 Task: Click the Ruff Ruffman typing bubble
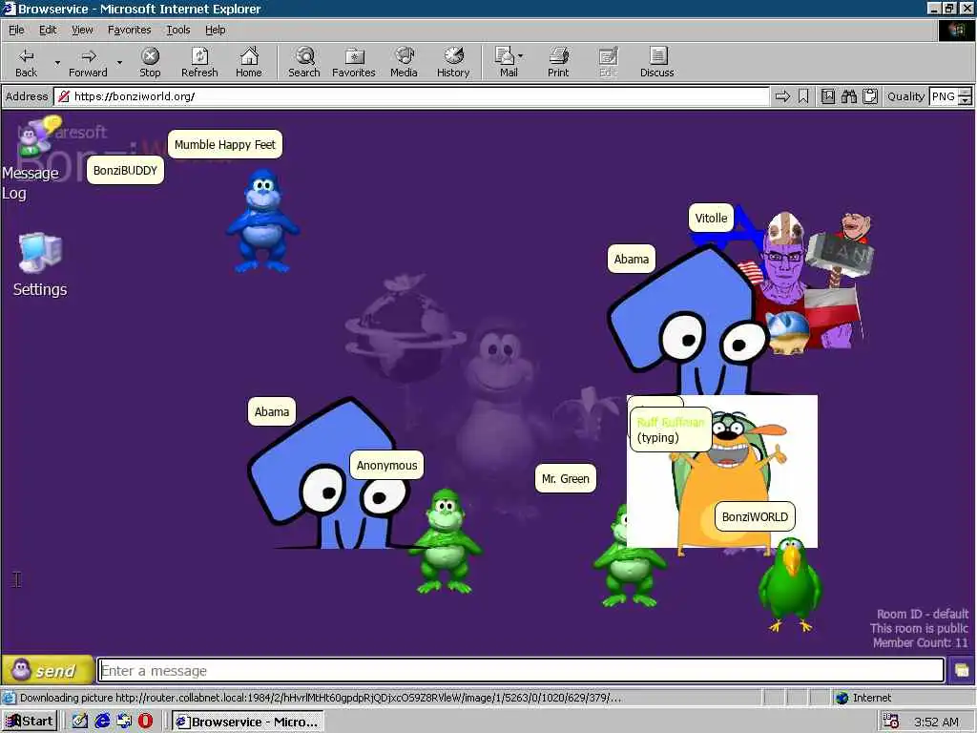[x=671, y=429]
